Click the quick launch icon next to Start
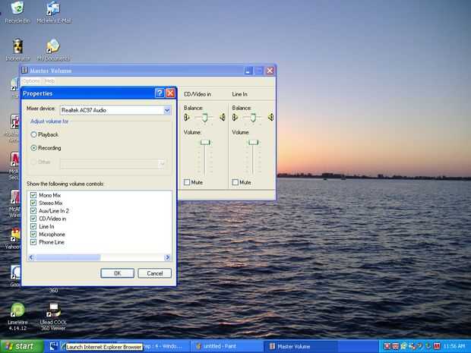 53,346
